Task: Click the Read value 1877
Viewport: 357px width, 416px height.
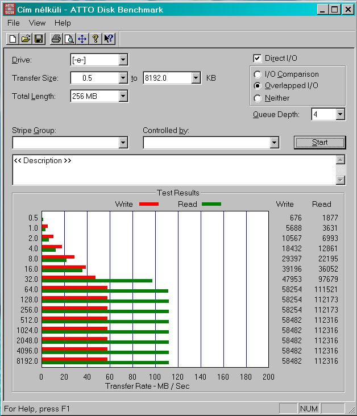Action: (x=330, y=218)
